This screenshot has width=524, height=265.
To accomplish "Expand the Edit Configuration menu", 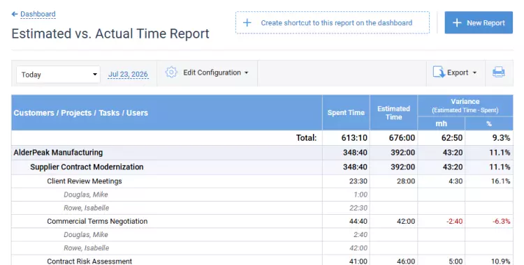I will [x=216, y=73].
